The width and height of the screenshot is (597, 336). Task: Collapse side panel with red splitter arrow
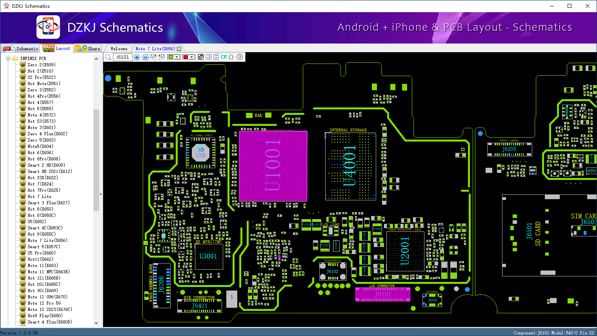(x=101, y=194)
